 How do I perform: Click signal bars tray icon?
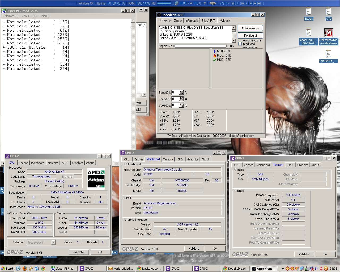coord(307,269)
